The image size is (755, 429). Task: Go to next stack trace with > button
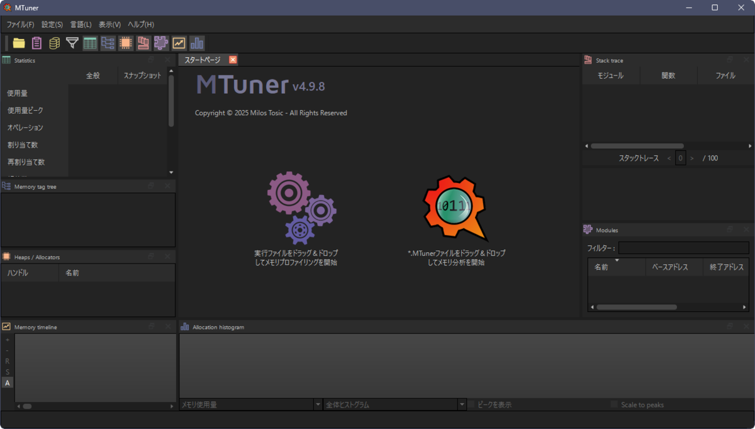click(691, 158)
